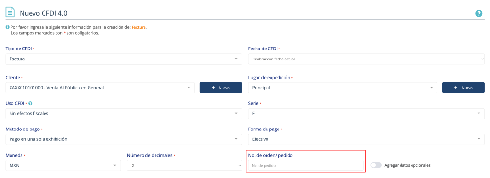Click the Nuevo CFDI 4.0 heading
This screenshot has height=178, width=490.
click(x=44, y=13)
